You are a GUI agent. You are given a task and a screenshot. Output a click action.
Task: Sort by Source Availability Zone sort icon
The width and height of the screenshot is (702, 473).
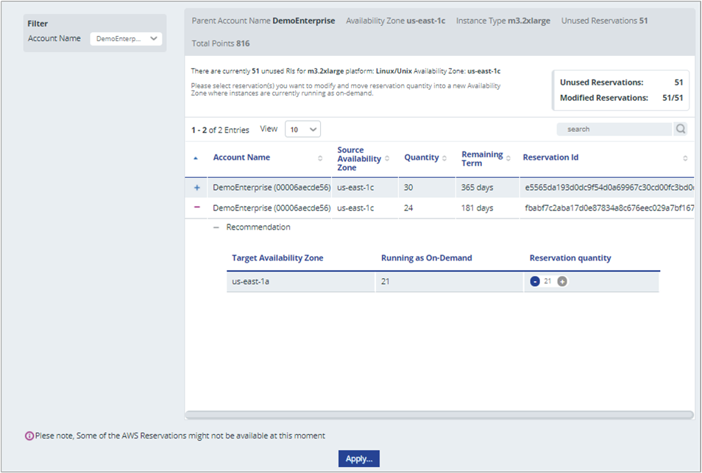[x=387, y=158]
